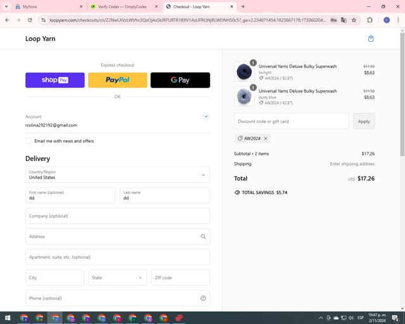Click the OneDrive cloud tray icon
Image resolution: width=405 pixels, height=324 pixels.
point(336,318)
